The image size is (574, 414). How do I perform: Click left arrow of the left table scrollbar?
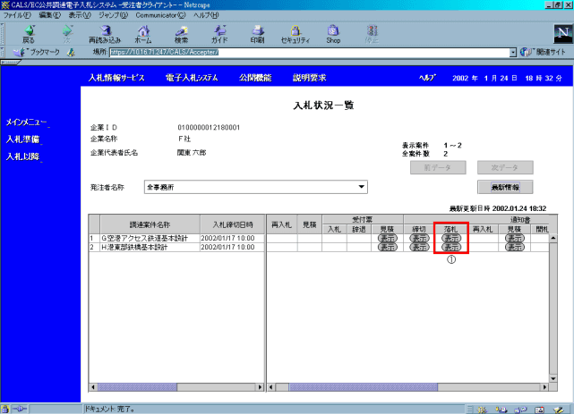pyautogui.click(x=93, y=387)
